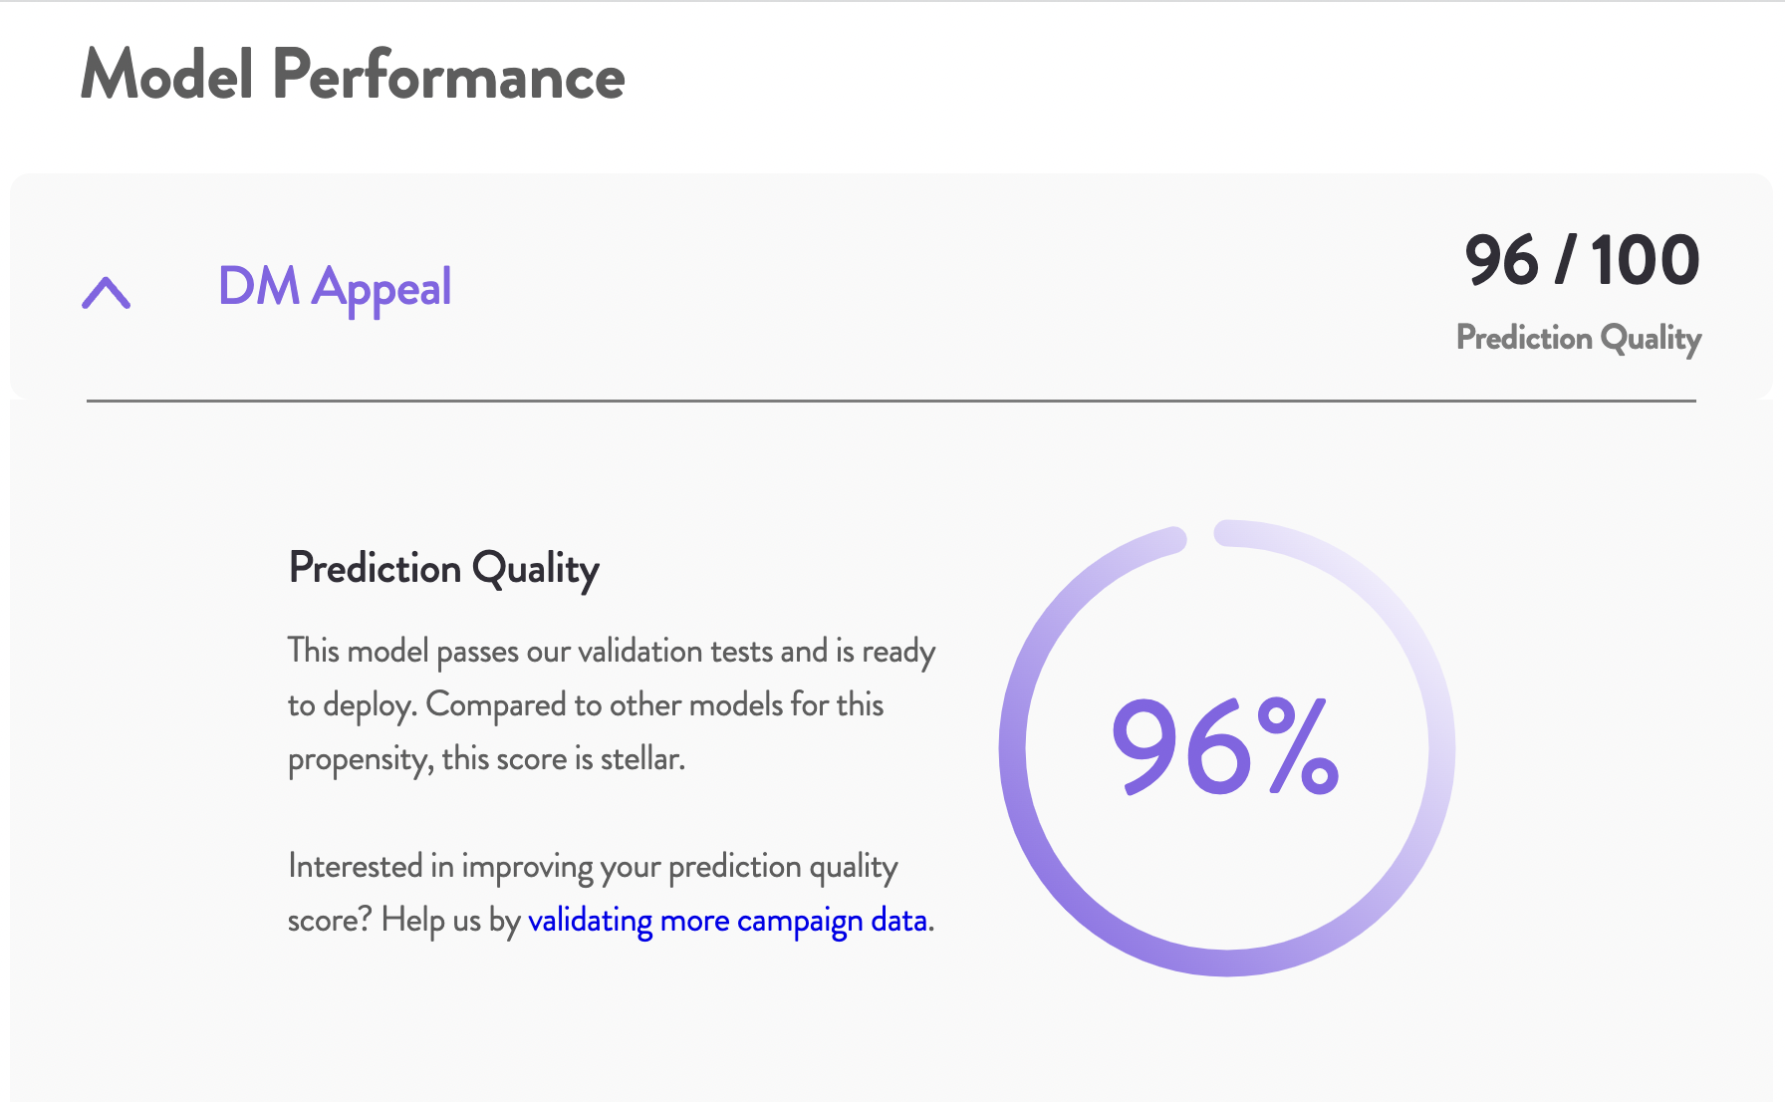
Task: Click the Model Performance page heading
Action: click(x=353, y=75)
